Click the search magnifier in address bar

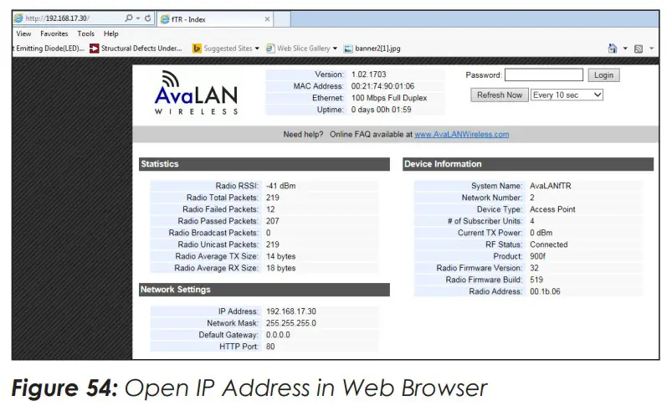[x=128, y=18]
